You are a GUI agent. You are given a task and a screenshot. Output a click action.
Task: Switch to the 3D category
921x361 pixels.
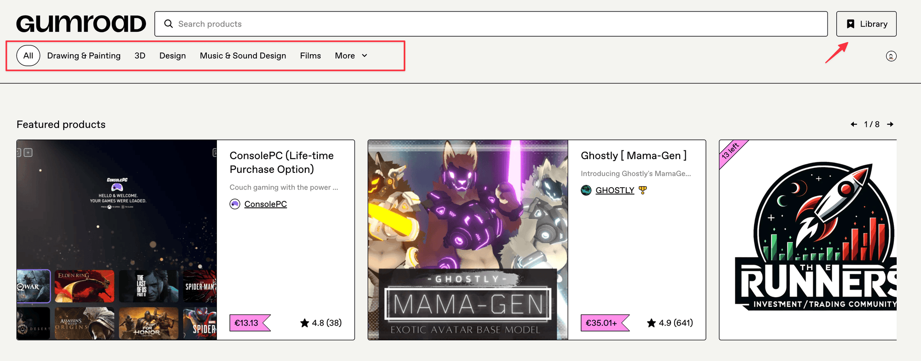pyautogui.click(x=140, y=56)
